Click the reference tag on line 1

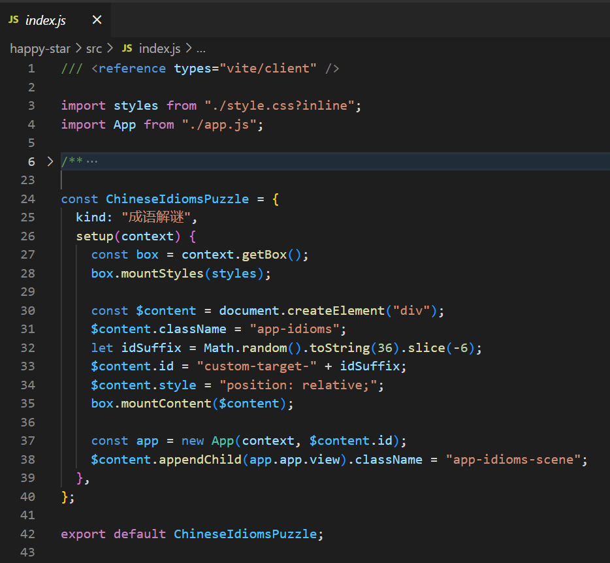132,69
